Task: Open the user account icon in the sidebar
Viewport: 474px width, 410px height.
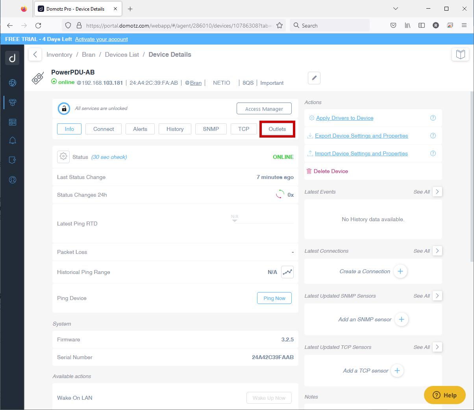Action: (13, 180)
